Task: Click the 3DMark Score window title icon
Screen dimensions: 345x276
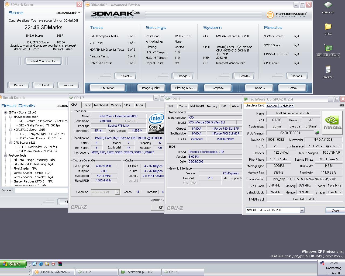Action: coord(7,5)
